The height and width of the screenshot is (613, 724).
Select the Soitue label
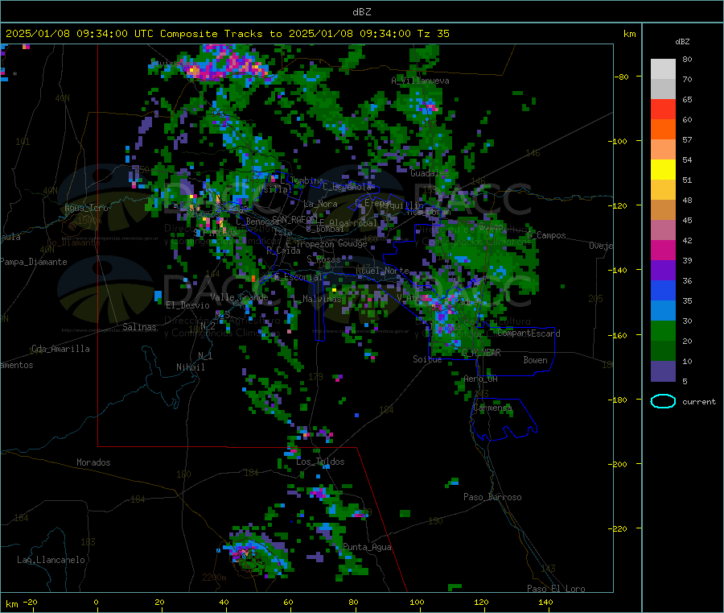click(427, 359)
